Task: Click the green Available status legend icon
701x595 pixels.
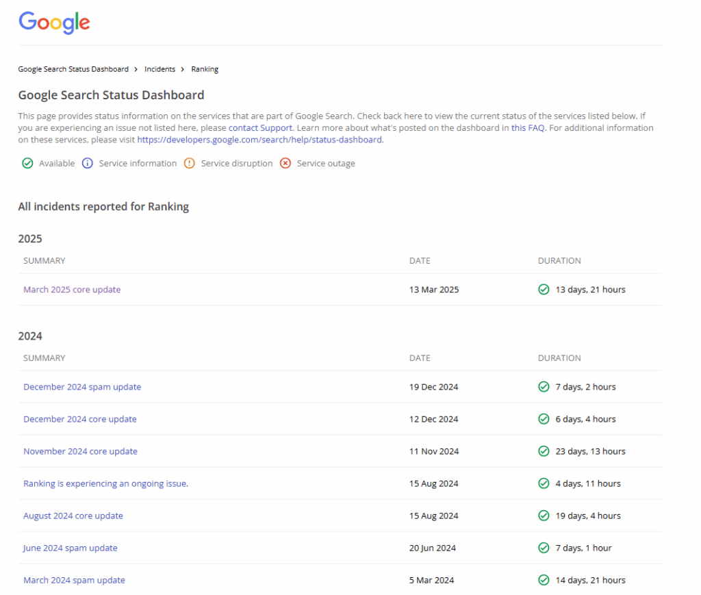Action: pyautogui.click(x=27, y=163)
